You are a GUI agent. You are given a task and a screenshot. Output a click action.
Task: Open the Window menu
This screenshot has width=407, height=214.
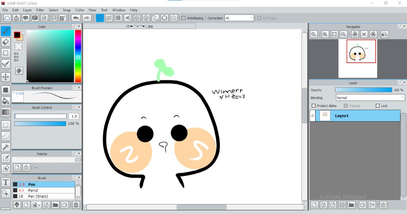119,10
